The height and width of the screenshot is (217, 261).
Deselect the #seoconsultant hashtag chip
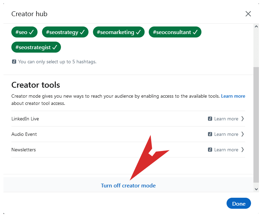(x=175, y=32)
